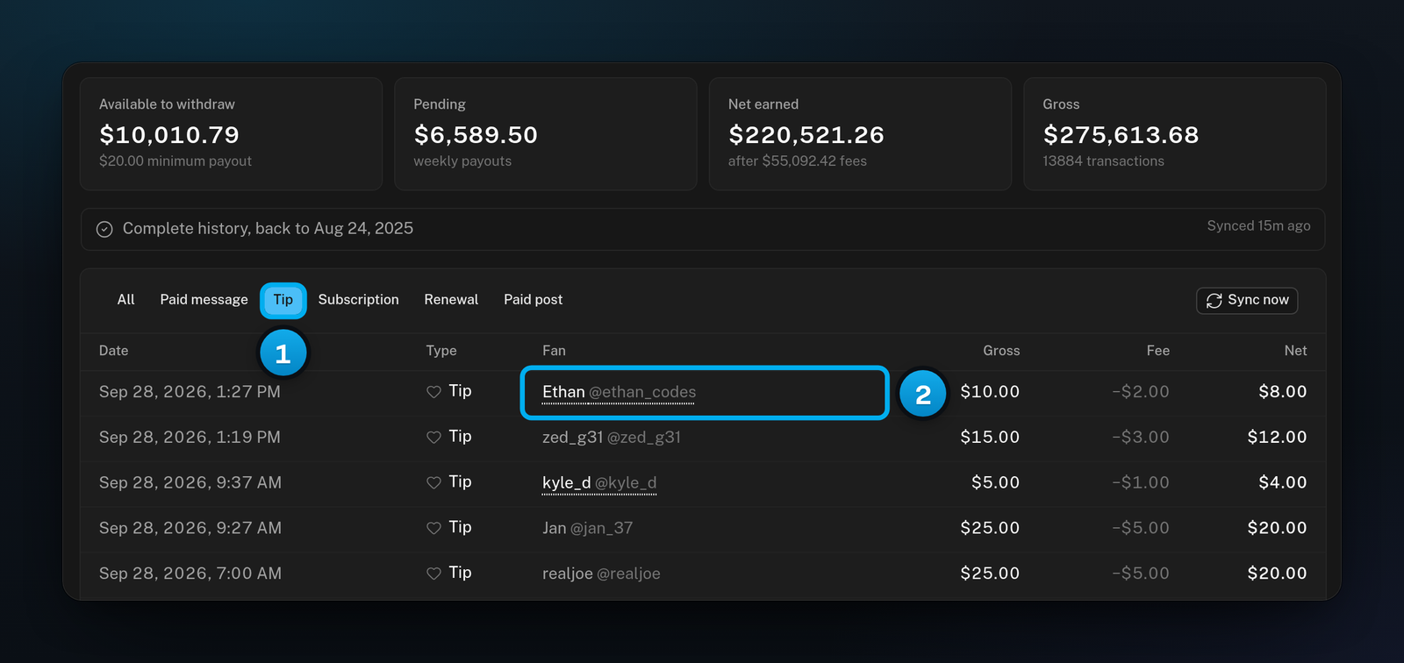Viewport: 1404px width, 663px height.
Task: Click the Net earned amount $220,521.26
Action: (x=806, y=135)
